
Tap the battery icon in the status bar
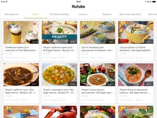click(154, 2)
